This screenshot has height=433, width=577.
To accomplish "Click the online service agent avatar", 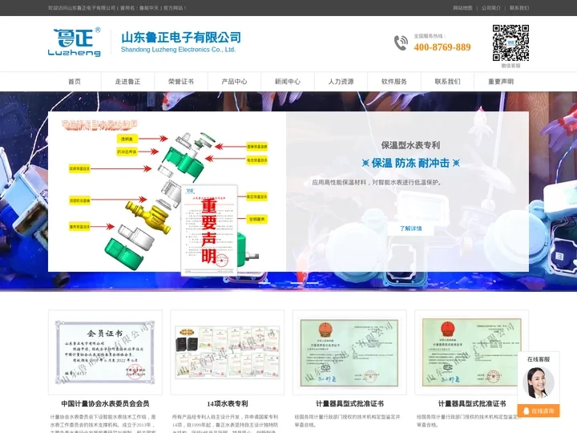I will 538,382.
